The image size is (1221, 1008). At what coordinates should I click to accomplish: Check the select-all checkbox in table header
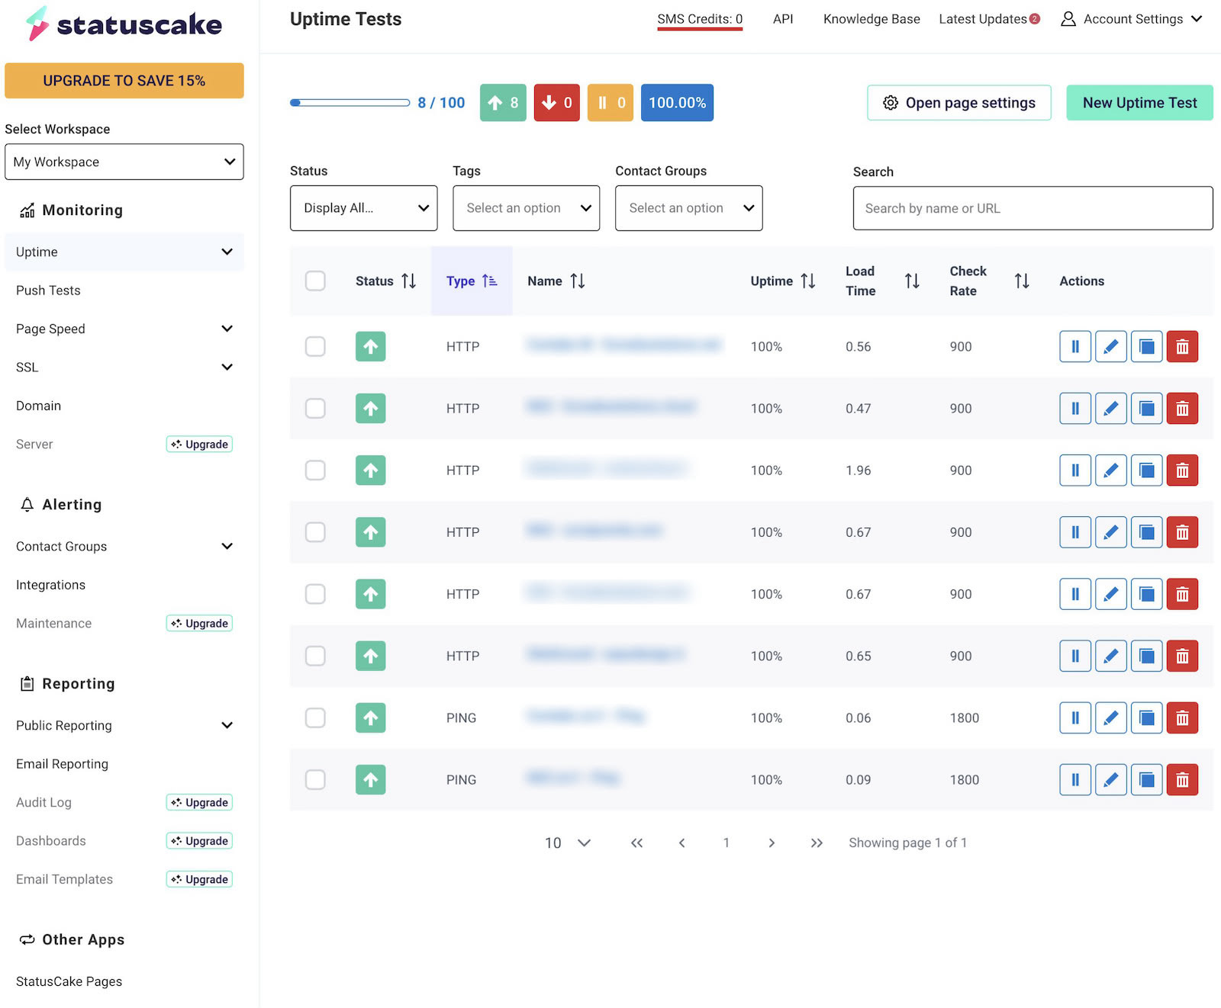point(315,281)
